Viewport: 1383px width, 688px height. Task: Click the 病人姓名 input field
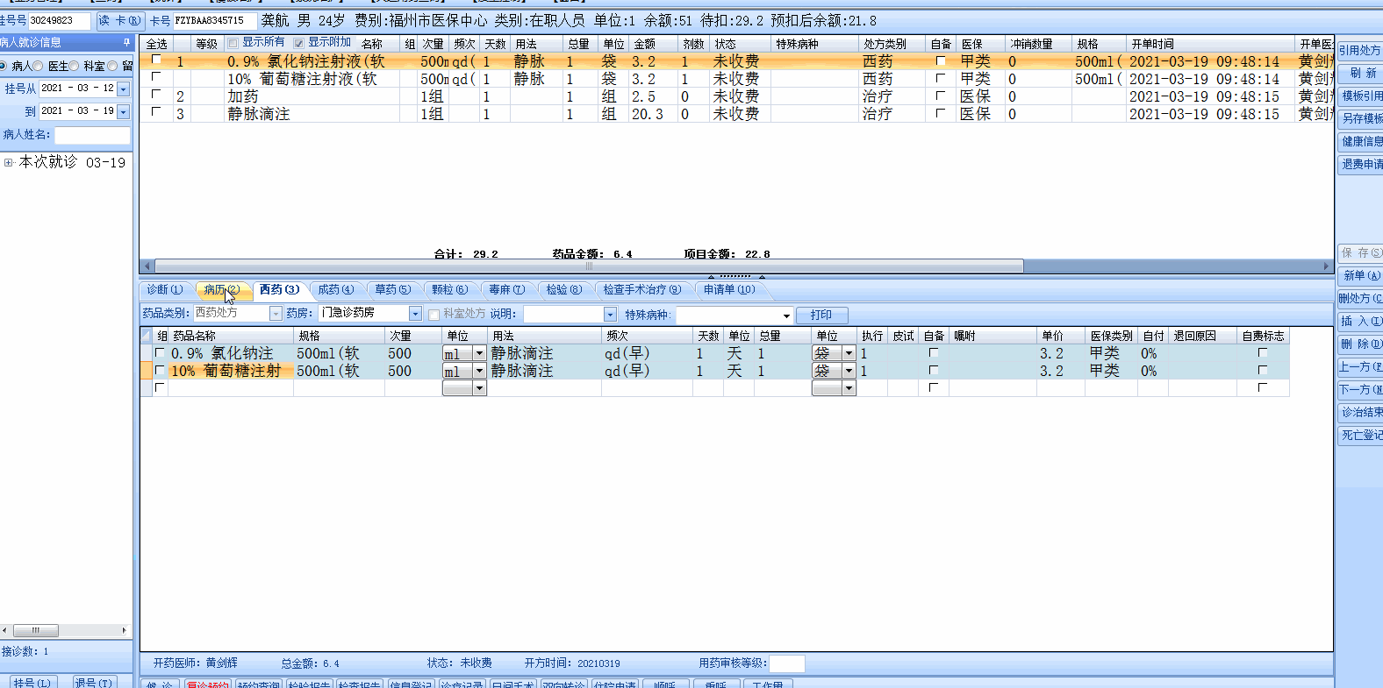(92, 135)
